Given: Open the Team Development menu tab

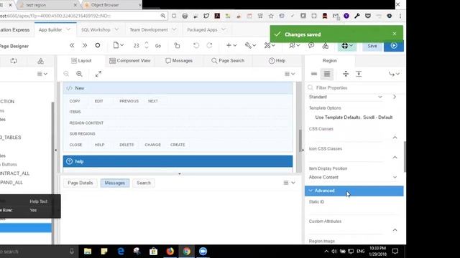Looking at the screenshot, I should click(x=153, y=29).
